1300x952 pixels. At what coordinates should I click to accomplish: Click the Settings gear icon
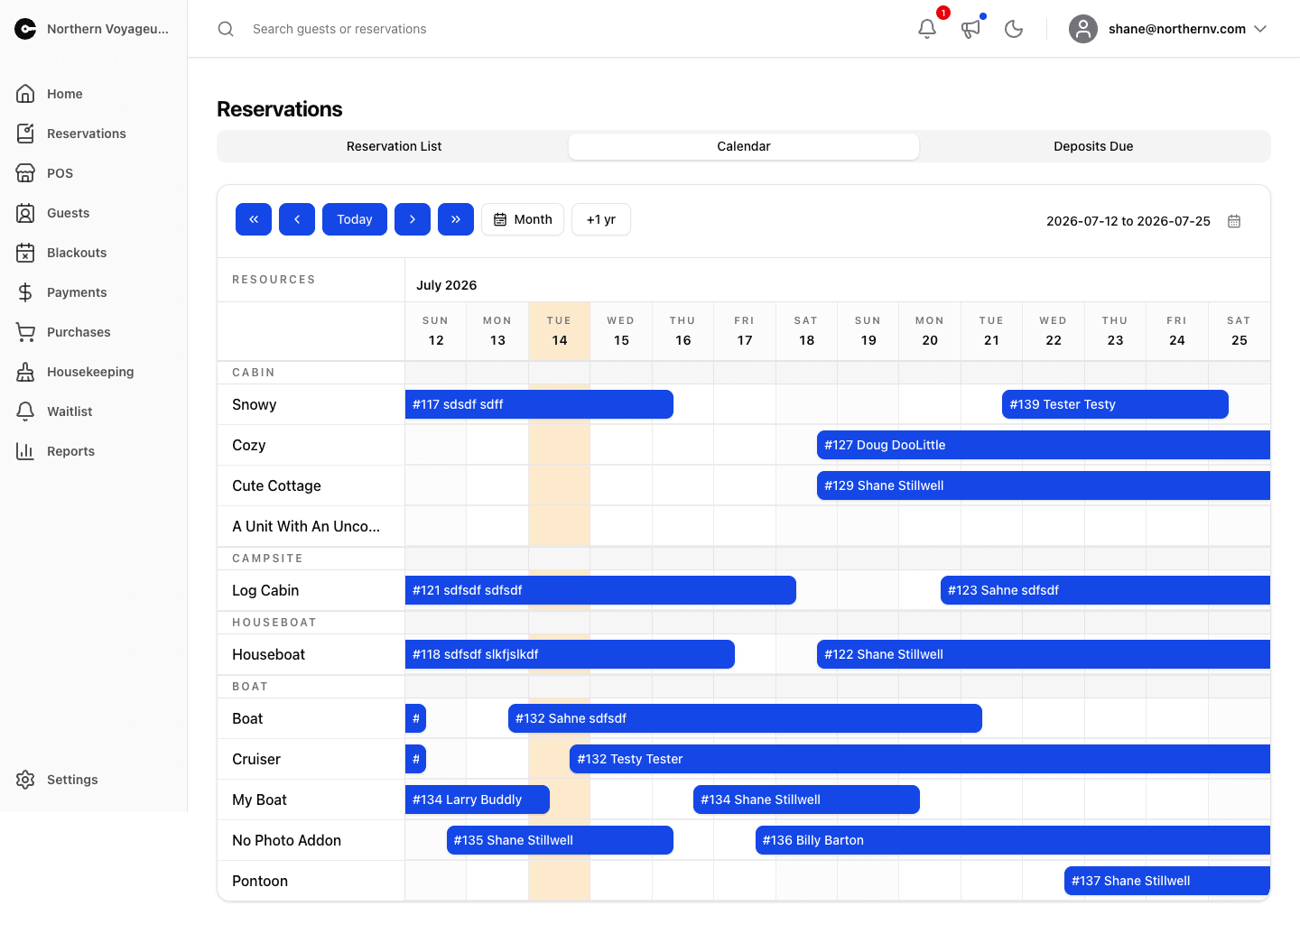(25, 780)
